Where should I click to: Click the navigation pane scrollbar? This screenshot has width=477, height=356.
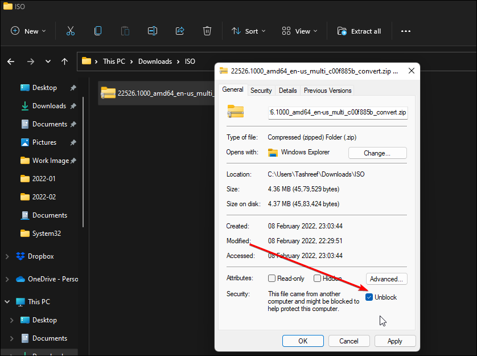click(83, 161)
